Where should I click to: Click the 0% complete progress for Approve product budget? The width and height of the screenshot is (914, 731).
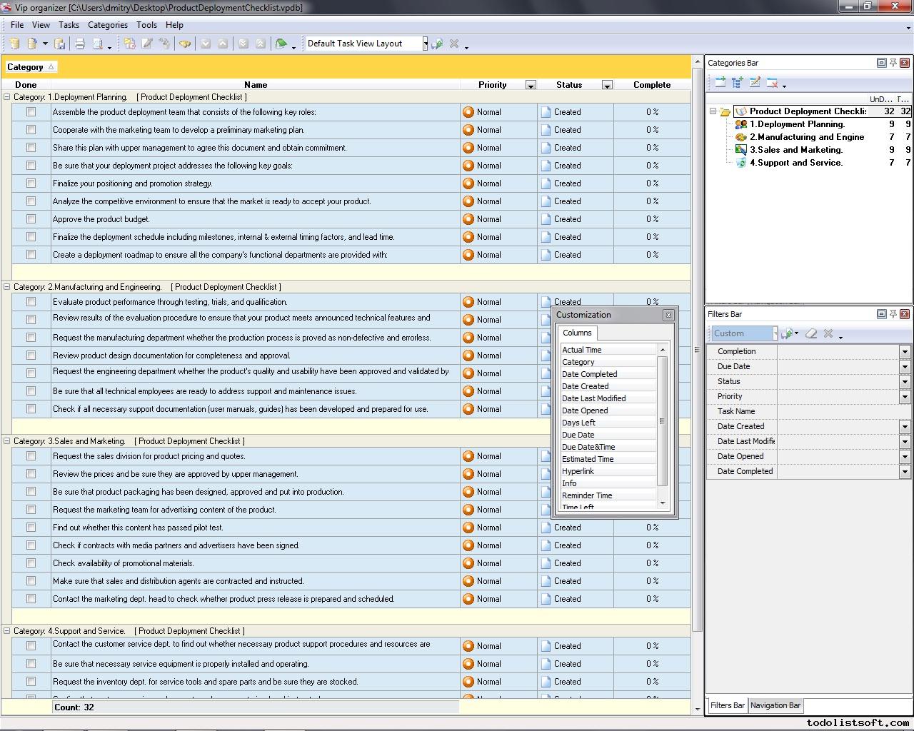[651, 219]
